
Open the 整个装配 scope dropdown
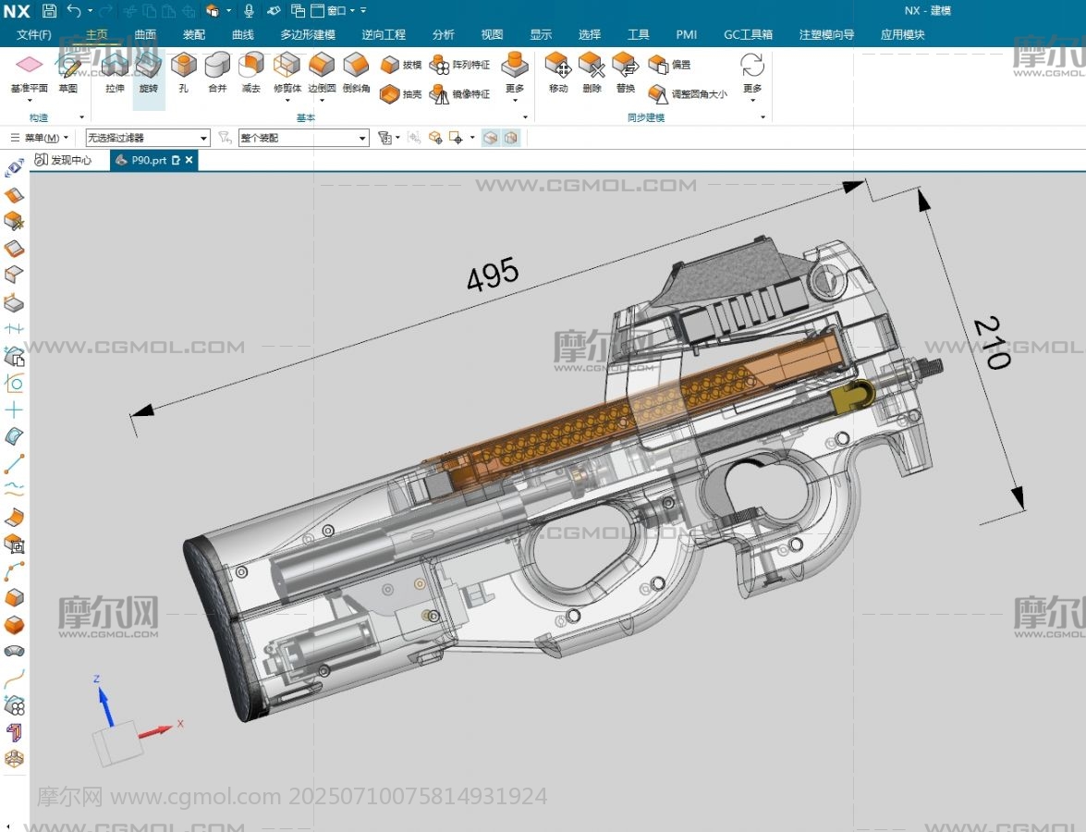pyautogui.click(x=303, y=138)
